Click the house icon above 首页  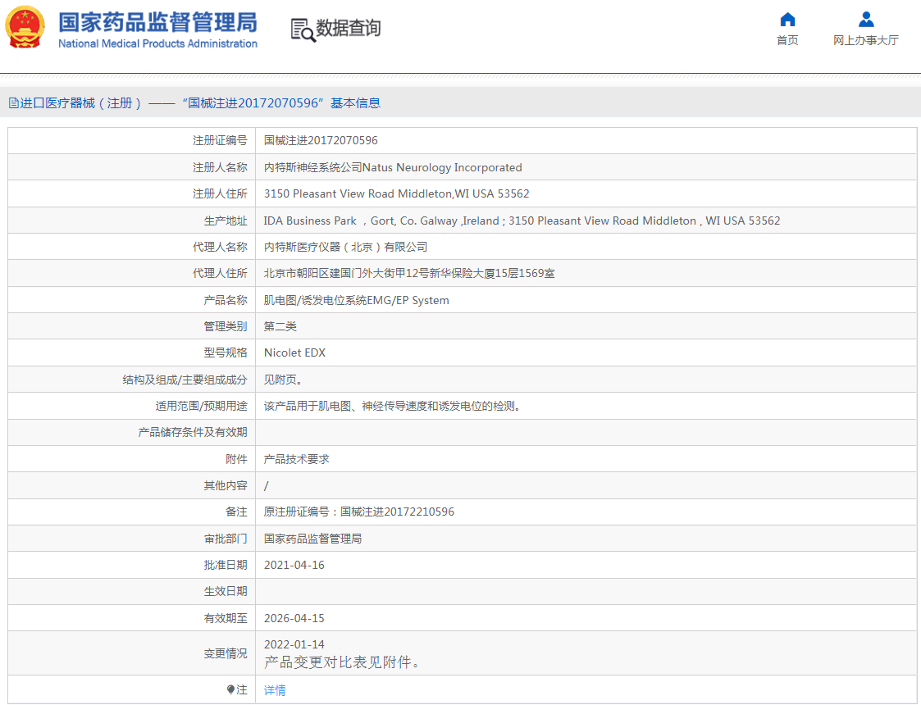click(787, 20)
